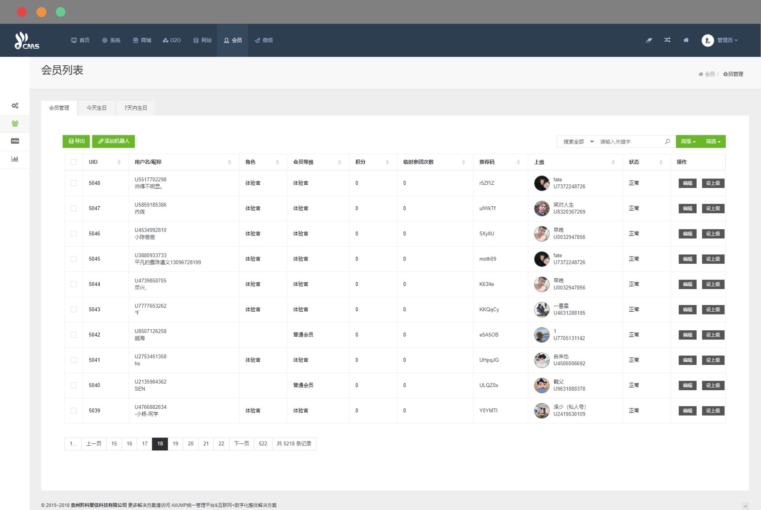
Task: Click the 添加机器人 button
Action: coord(113,141)
